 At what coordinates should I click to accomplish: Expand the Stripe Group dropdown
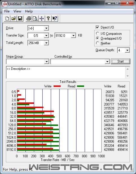pos(47,61)
